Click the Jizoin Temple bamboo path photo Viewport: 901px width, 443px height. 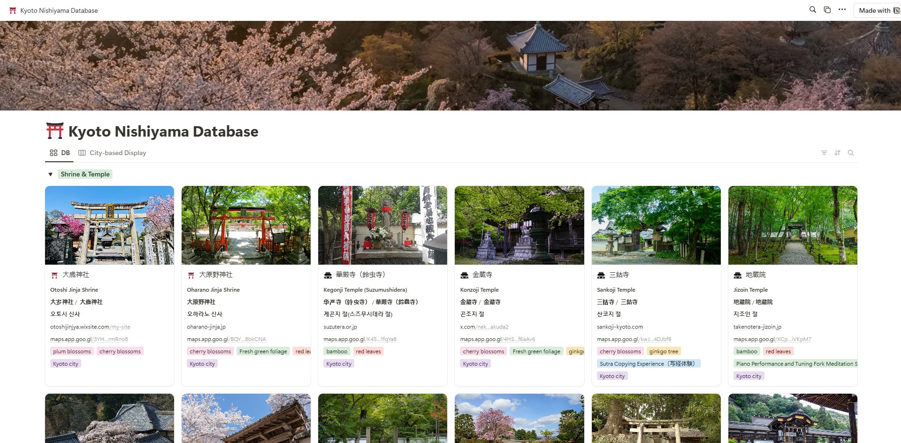(x=793, y=225)
